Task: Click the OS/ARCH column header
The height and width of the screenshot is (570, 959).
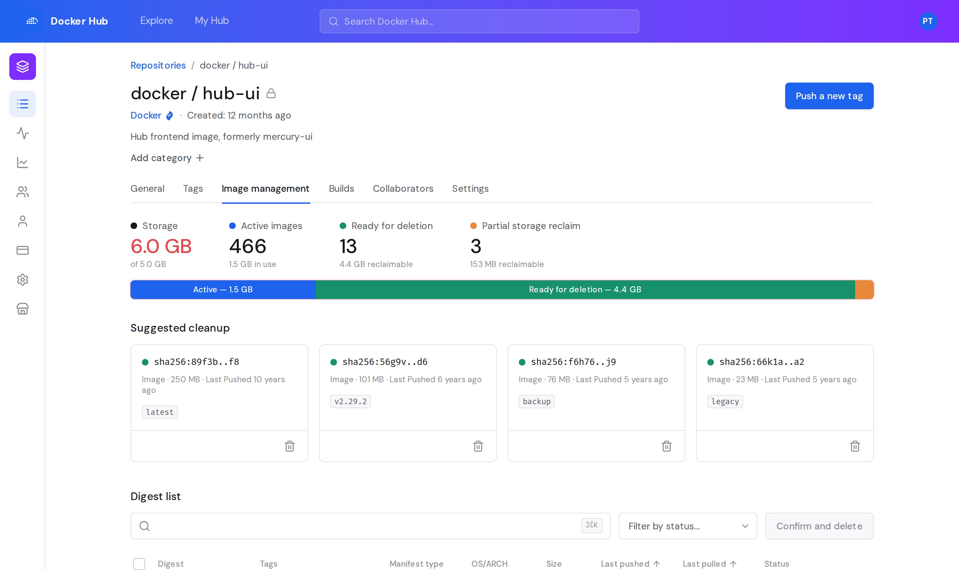Action: (x=489, y=563)
